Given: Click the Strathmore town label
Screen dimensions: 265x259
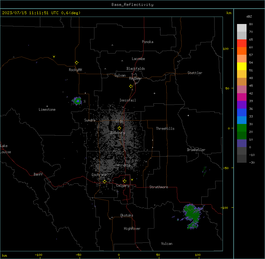Looking at the screenshot, I should point(159,187).
